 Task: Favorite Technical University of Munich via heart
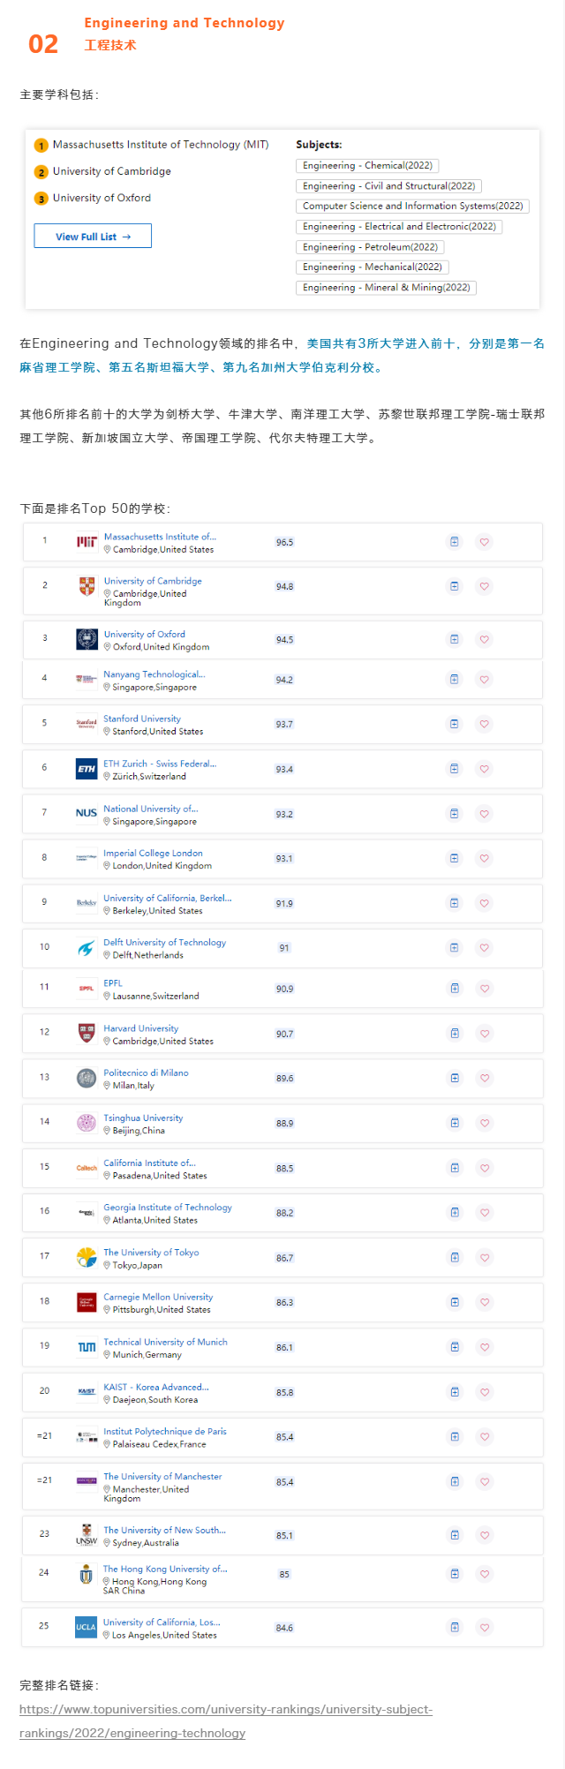pyautogui.click(x=484, y=1347)
